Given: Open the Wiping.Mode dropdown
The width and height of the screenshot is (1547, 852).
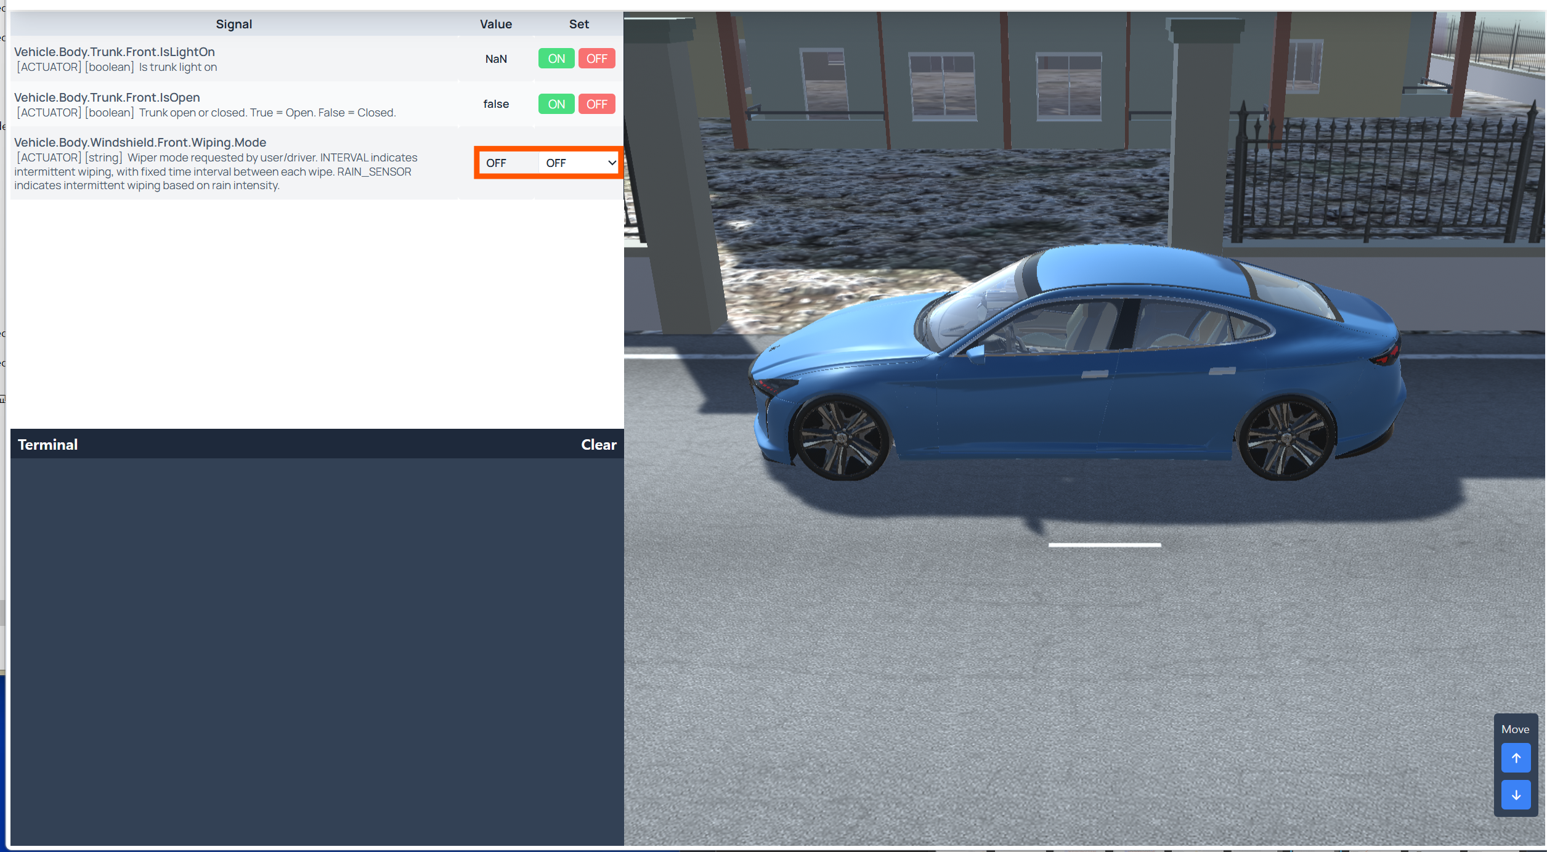Looking at the screenshot, I should (x=579, y=163).
